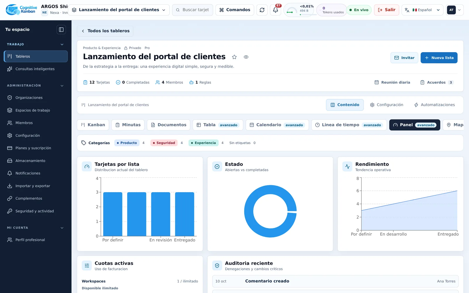Toggle board watch eye icon
The image size is (469, 293).
pos(246,57)
